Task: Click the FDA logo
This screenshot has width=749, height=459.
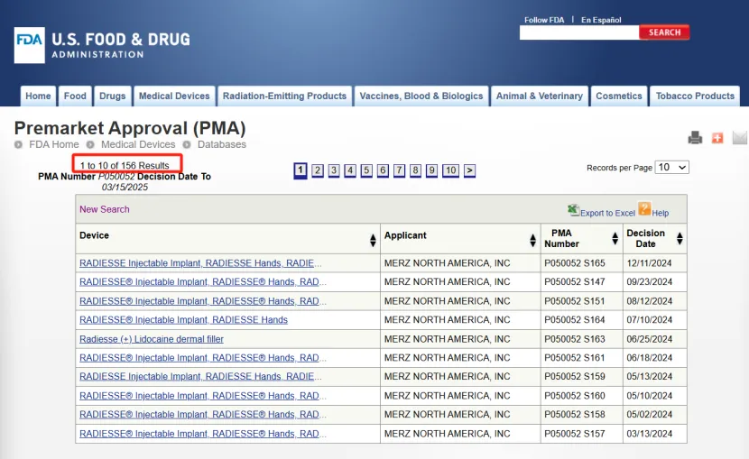Action: pyautogui.click(x=30, y=45)
